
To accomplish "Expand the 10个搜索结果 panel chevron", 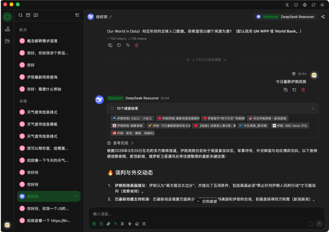I will tap(312, 108).
